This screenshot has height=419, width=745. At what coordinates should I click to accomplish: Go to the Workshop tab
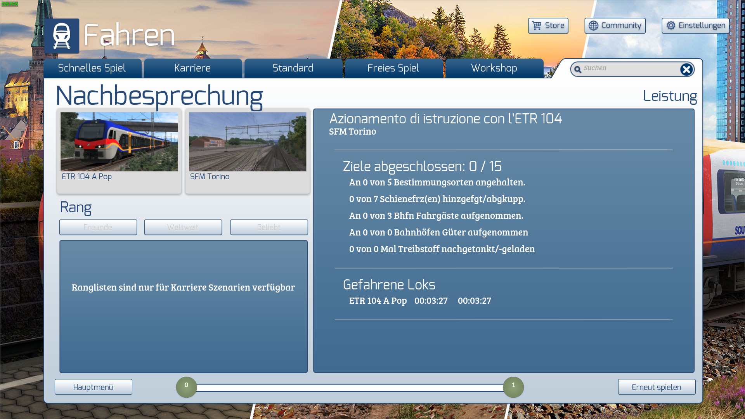[x=494, y=68]
